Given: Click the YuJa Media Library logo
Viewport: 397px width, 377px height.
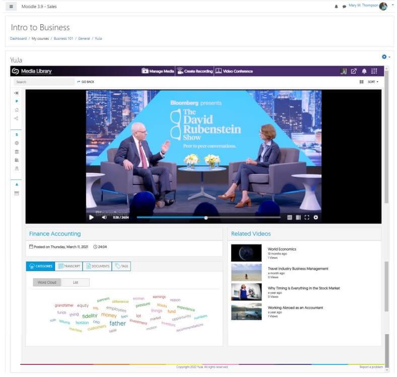Looking at the screenshot, I should point(32,71).
